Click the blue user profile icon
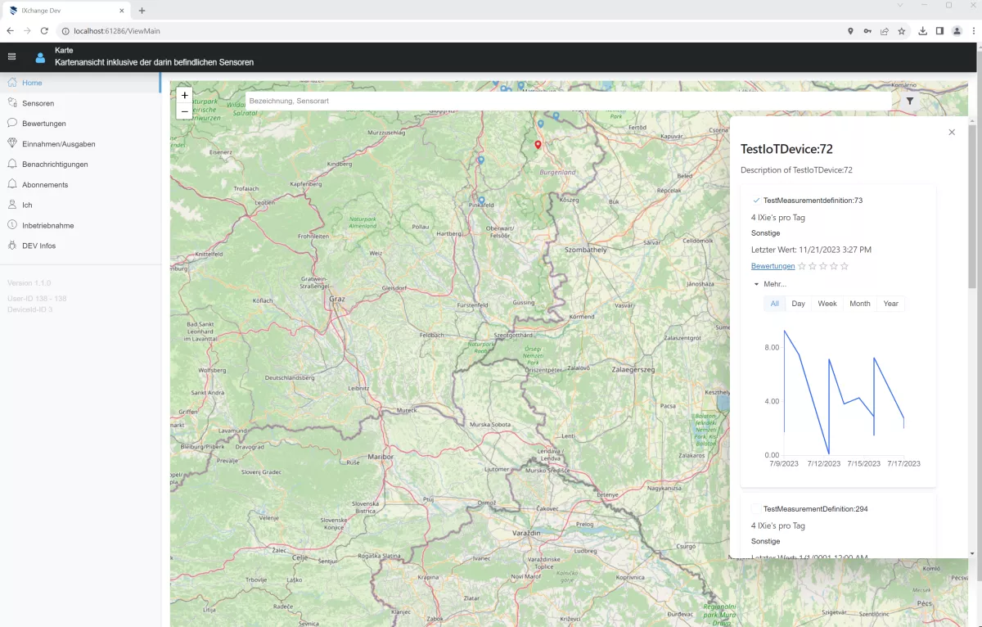The height and width of the screenshot is (627, 982). click(40, 57)
